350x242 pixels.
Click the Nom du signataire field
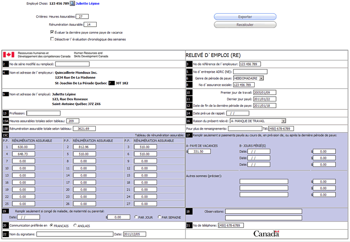(75, 234)
